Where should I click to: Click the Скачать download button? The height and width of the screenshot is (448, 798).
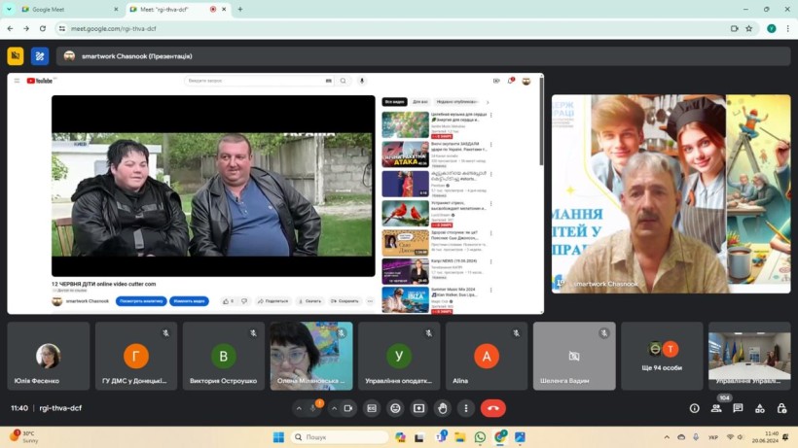point(309,301)
